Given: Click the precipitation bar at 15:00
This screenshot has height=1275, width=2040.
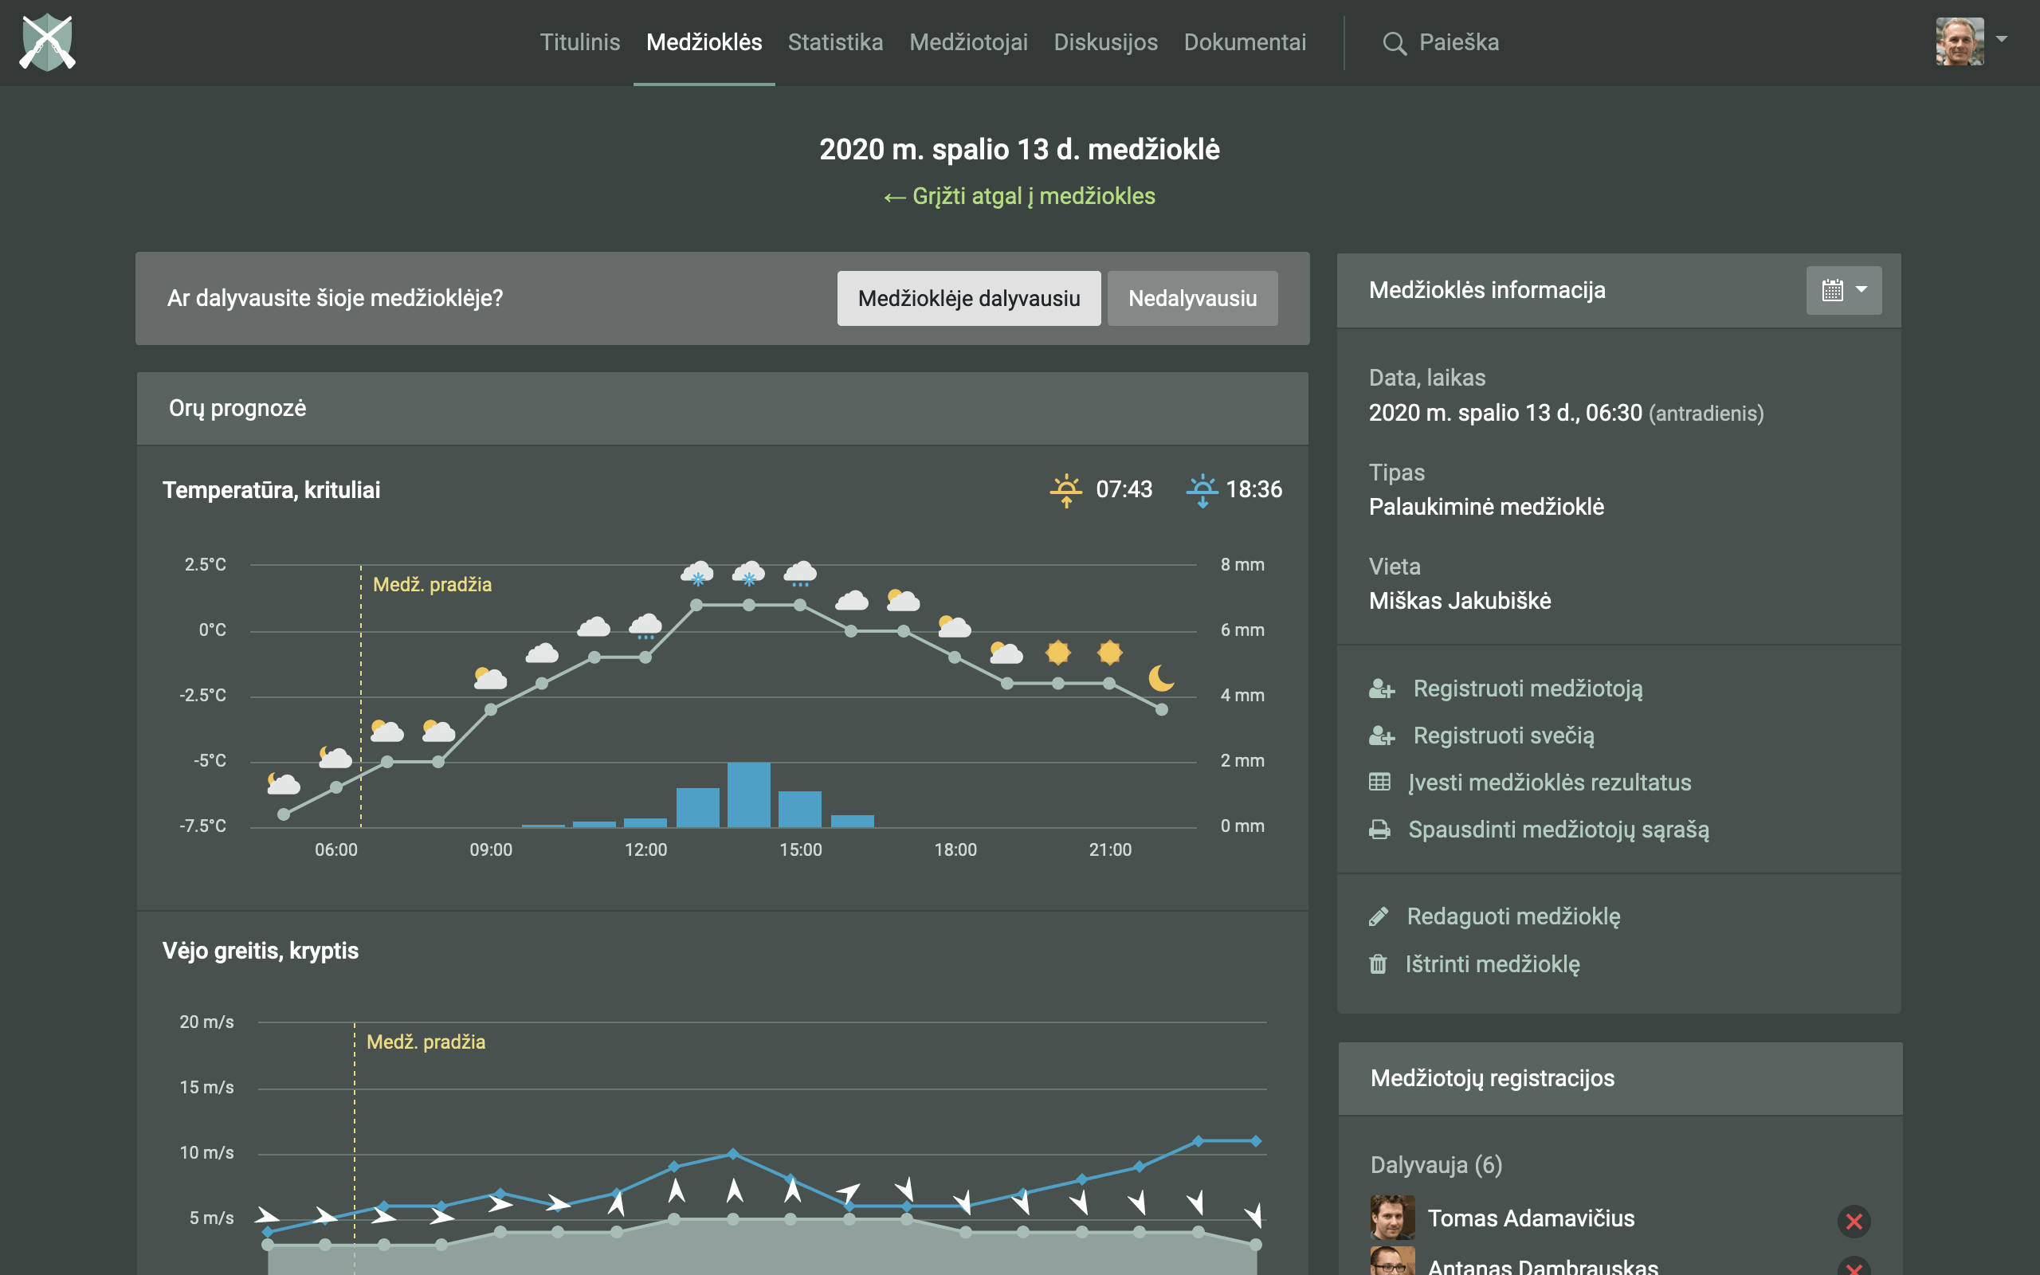Looking at the screenshot, I should [799, 808].
